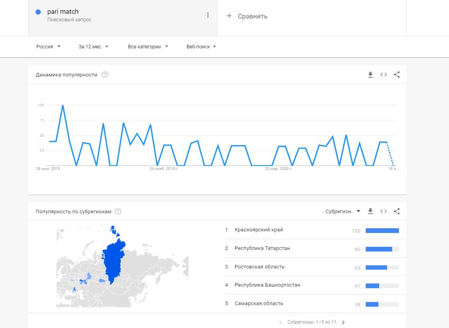Embed the Динамика популярности chart

pyautogui.click(x=384, y=75)
